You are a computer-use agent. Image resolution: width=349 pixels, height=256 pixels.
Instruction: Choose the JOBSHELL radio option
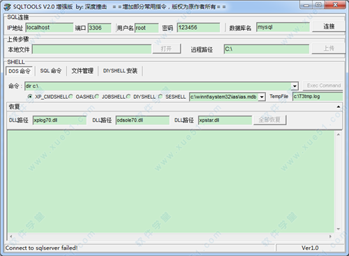pos(97,97)
